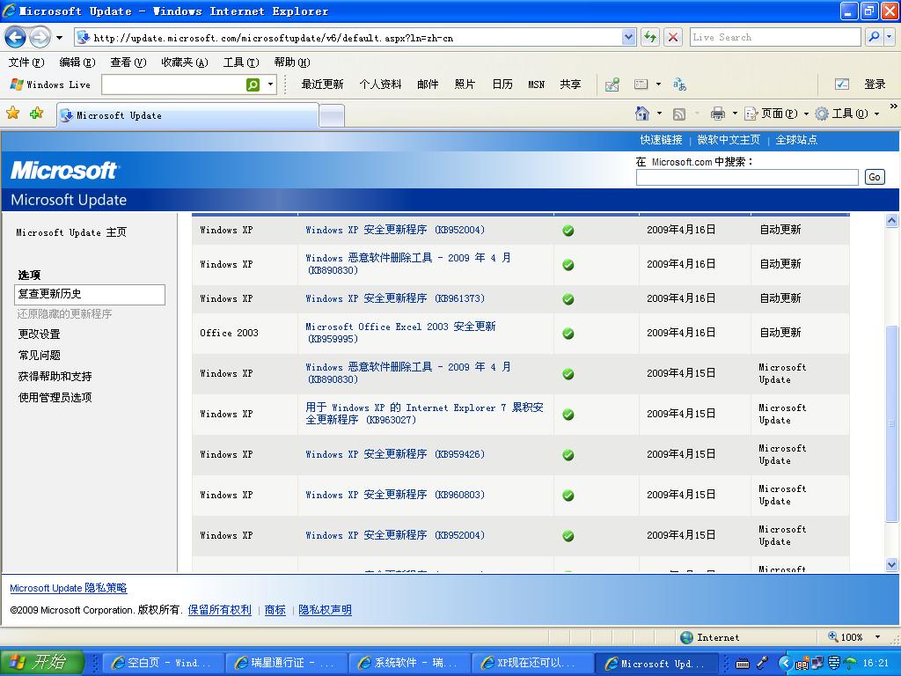
Task: Open the Windows Live search options dropdown
Action: tap(270, 84)
